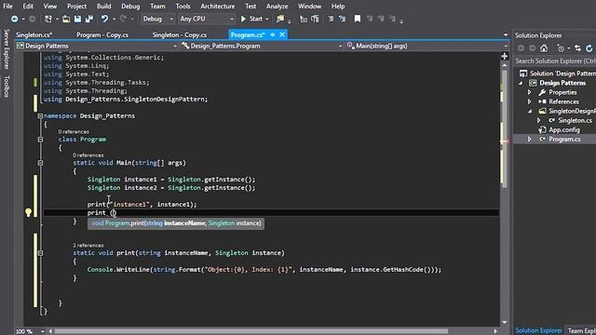Open the Start button dropdown arrow
This screenshot has width=596, height=335.
(x=267, y=19)
